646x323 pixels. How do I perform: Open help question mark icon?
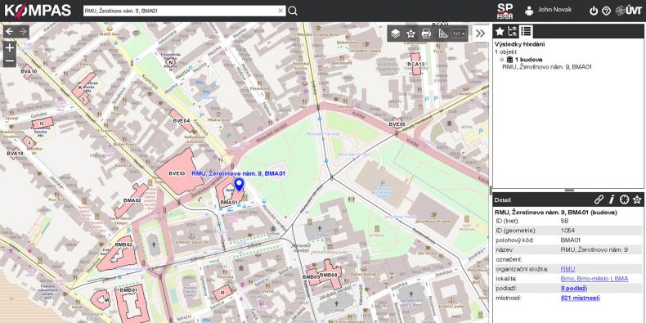coord(607,11)
